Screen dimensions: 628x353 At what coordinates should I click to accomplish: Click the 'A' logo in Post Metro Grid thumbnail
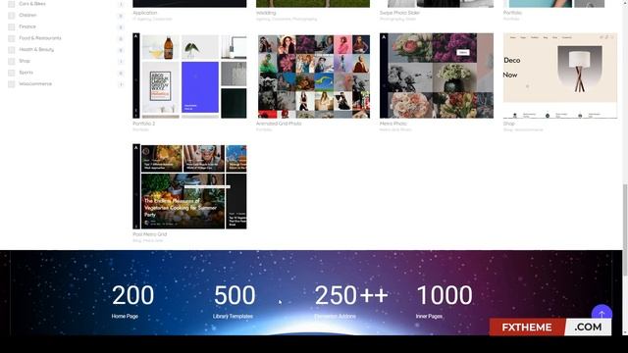pos(136,148)
